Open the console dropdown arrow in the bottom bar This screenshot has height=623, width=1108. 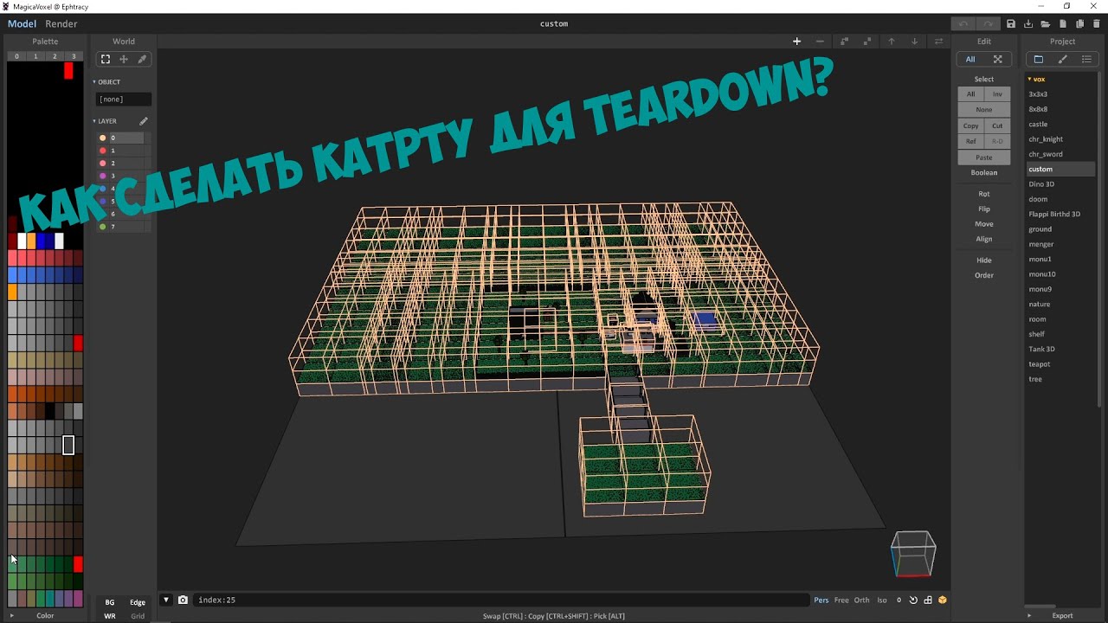[x=166, y=600]
